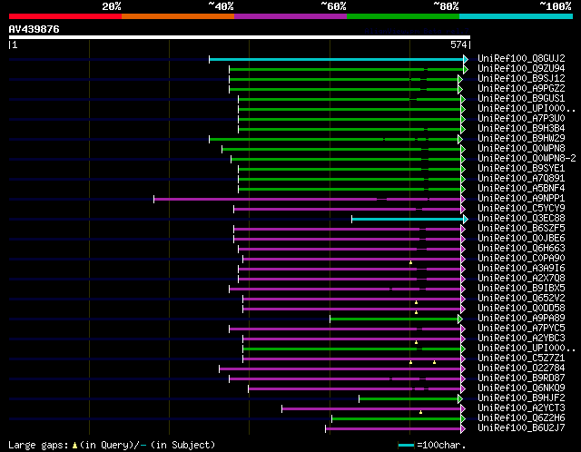Click the purple arrowhead ending B6U2J7 alignment
Viewport: 581px width, 452px height.
click(463, 429)
